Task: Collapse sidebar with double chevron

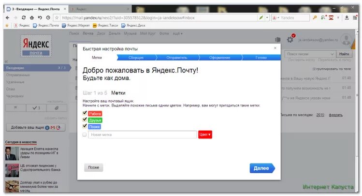Action: pyautogui.click(x=6, y=61)
